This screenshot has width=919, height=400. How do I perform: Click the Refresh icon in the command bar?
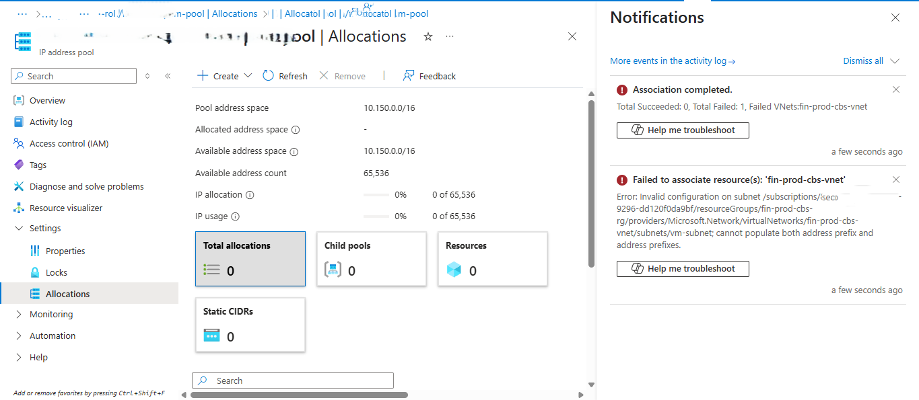[269, 75]
